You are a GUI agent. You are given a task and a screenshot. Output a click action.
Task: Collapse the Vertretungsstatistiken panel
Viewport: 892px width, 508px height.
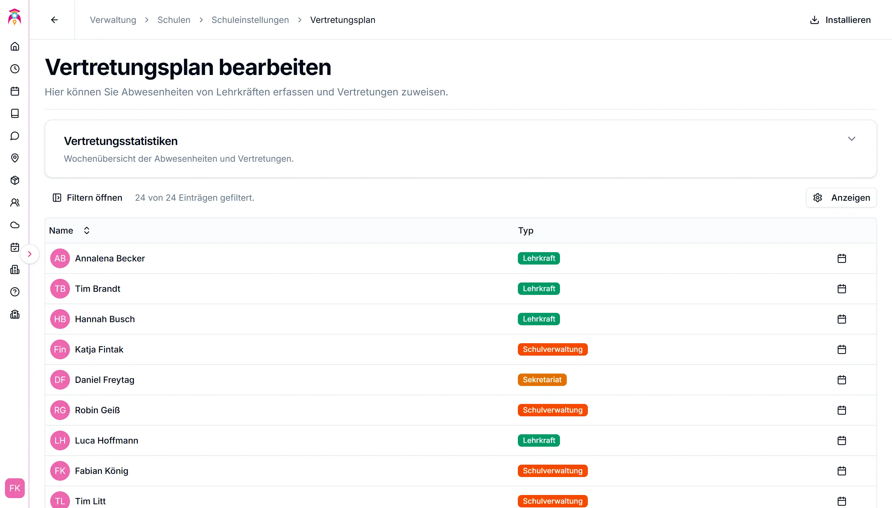click(851, 138)
